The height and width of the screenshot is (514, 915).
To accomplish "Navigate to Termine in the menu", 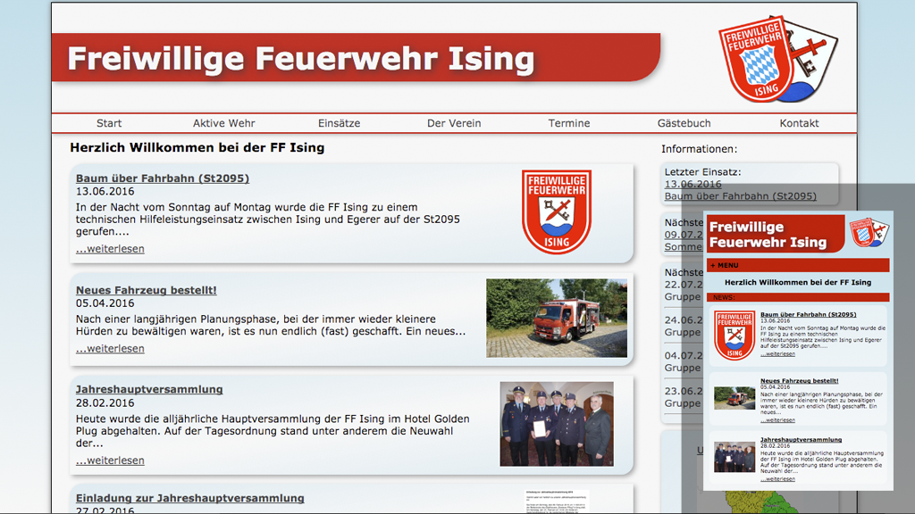I will (569, 123).
